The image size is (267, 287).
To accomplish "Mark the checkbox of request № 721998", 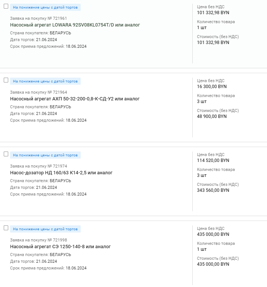I will 6,228.
